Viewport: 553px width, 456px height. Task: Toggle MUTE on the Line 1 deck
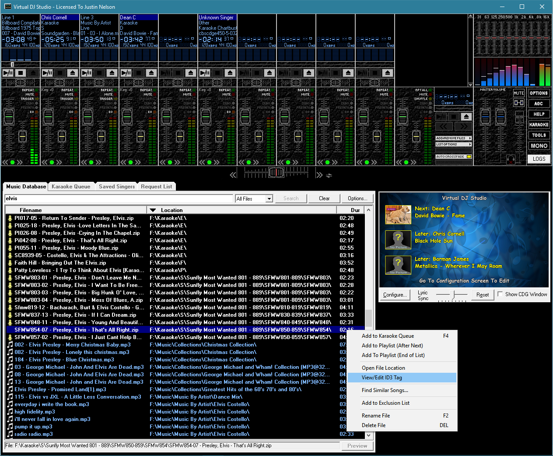coord(32,94)
